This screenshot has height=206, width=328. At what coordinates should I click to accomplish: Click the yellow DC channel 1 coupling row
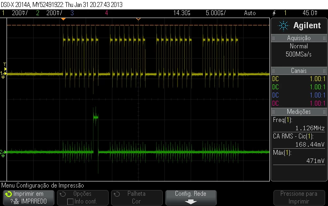point(299,79)
